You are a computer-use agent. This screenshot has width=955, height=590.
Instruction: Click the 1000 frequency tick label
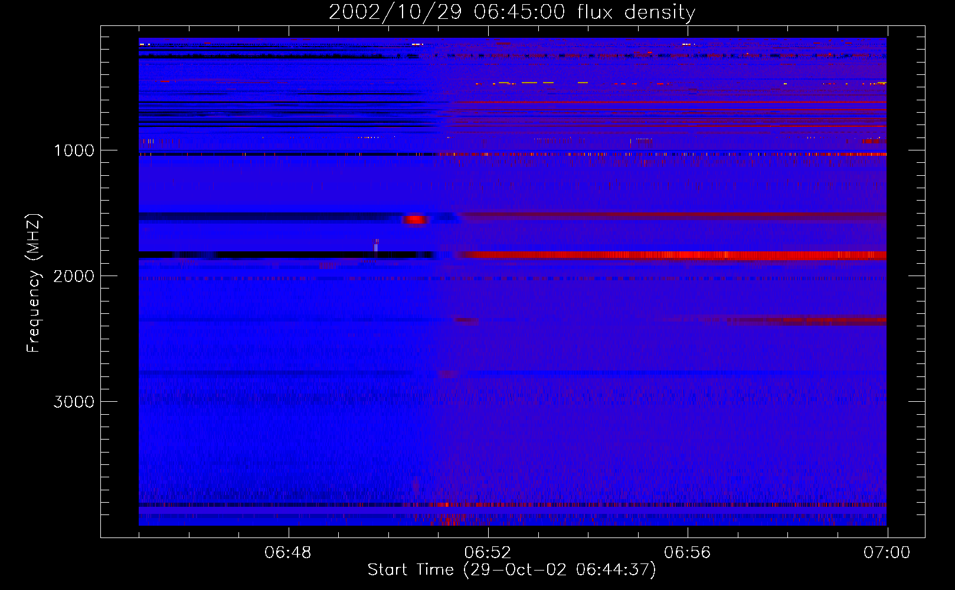click(74, 150)
